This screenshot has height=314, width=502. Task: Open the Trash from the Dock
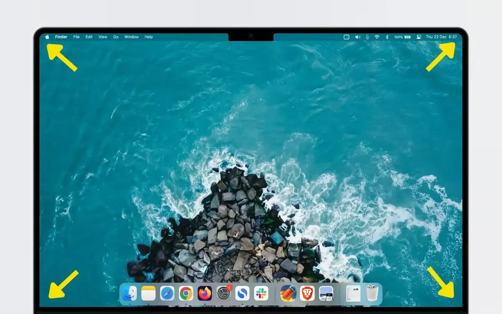pos(371,293)
